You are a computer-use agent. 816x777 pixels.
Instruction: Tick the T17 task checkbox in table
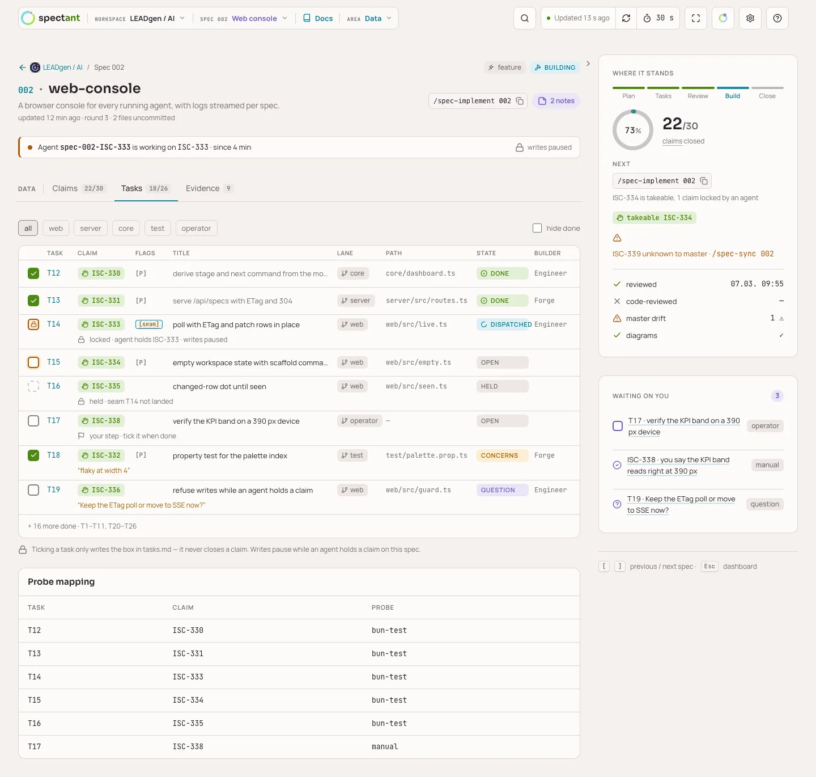point(33,421)
